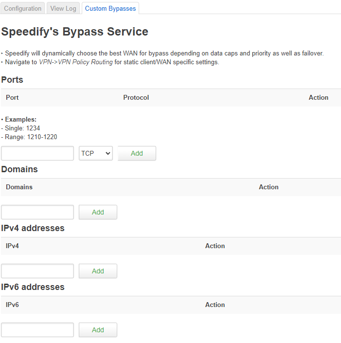
Task: Click Add button for IPv4 addresses
Action: [x=98, y=271]
